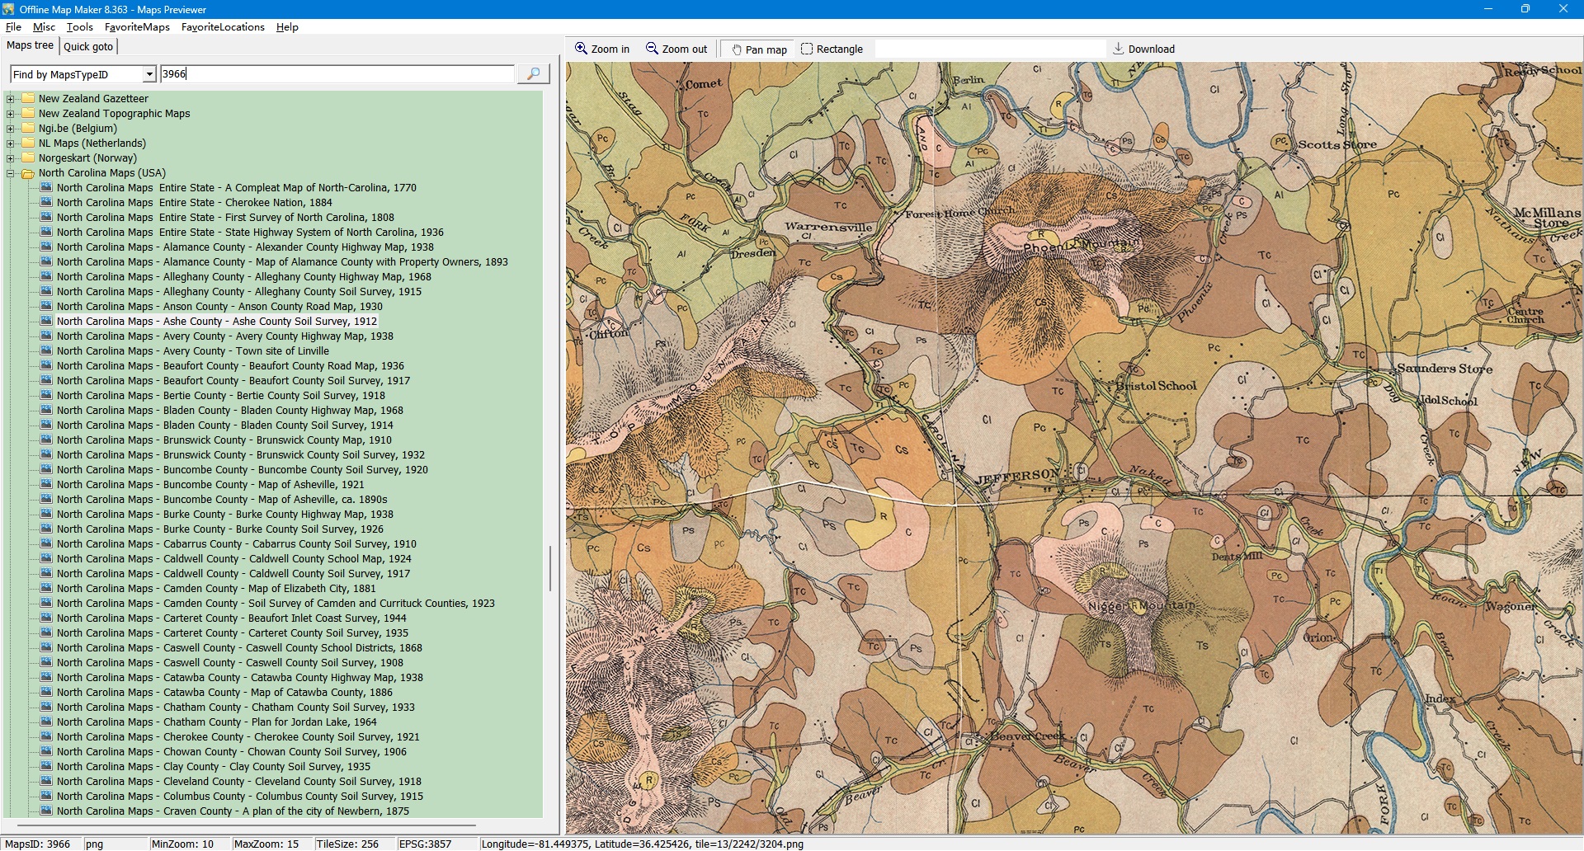Click the Download arrow icon
The image size is (1584, 851).
[1118, 49]
